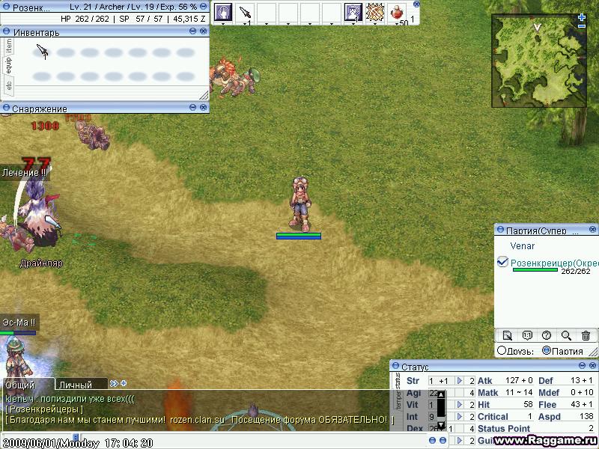Click the round button at Статус title left
This screenshot has width=599, height=449.
point(396,366)
